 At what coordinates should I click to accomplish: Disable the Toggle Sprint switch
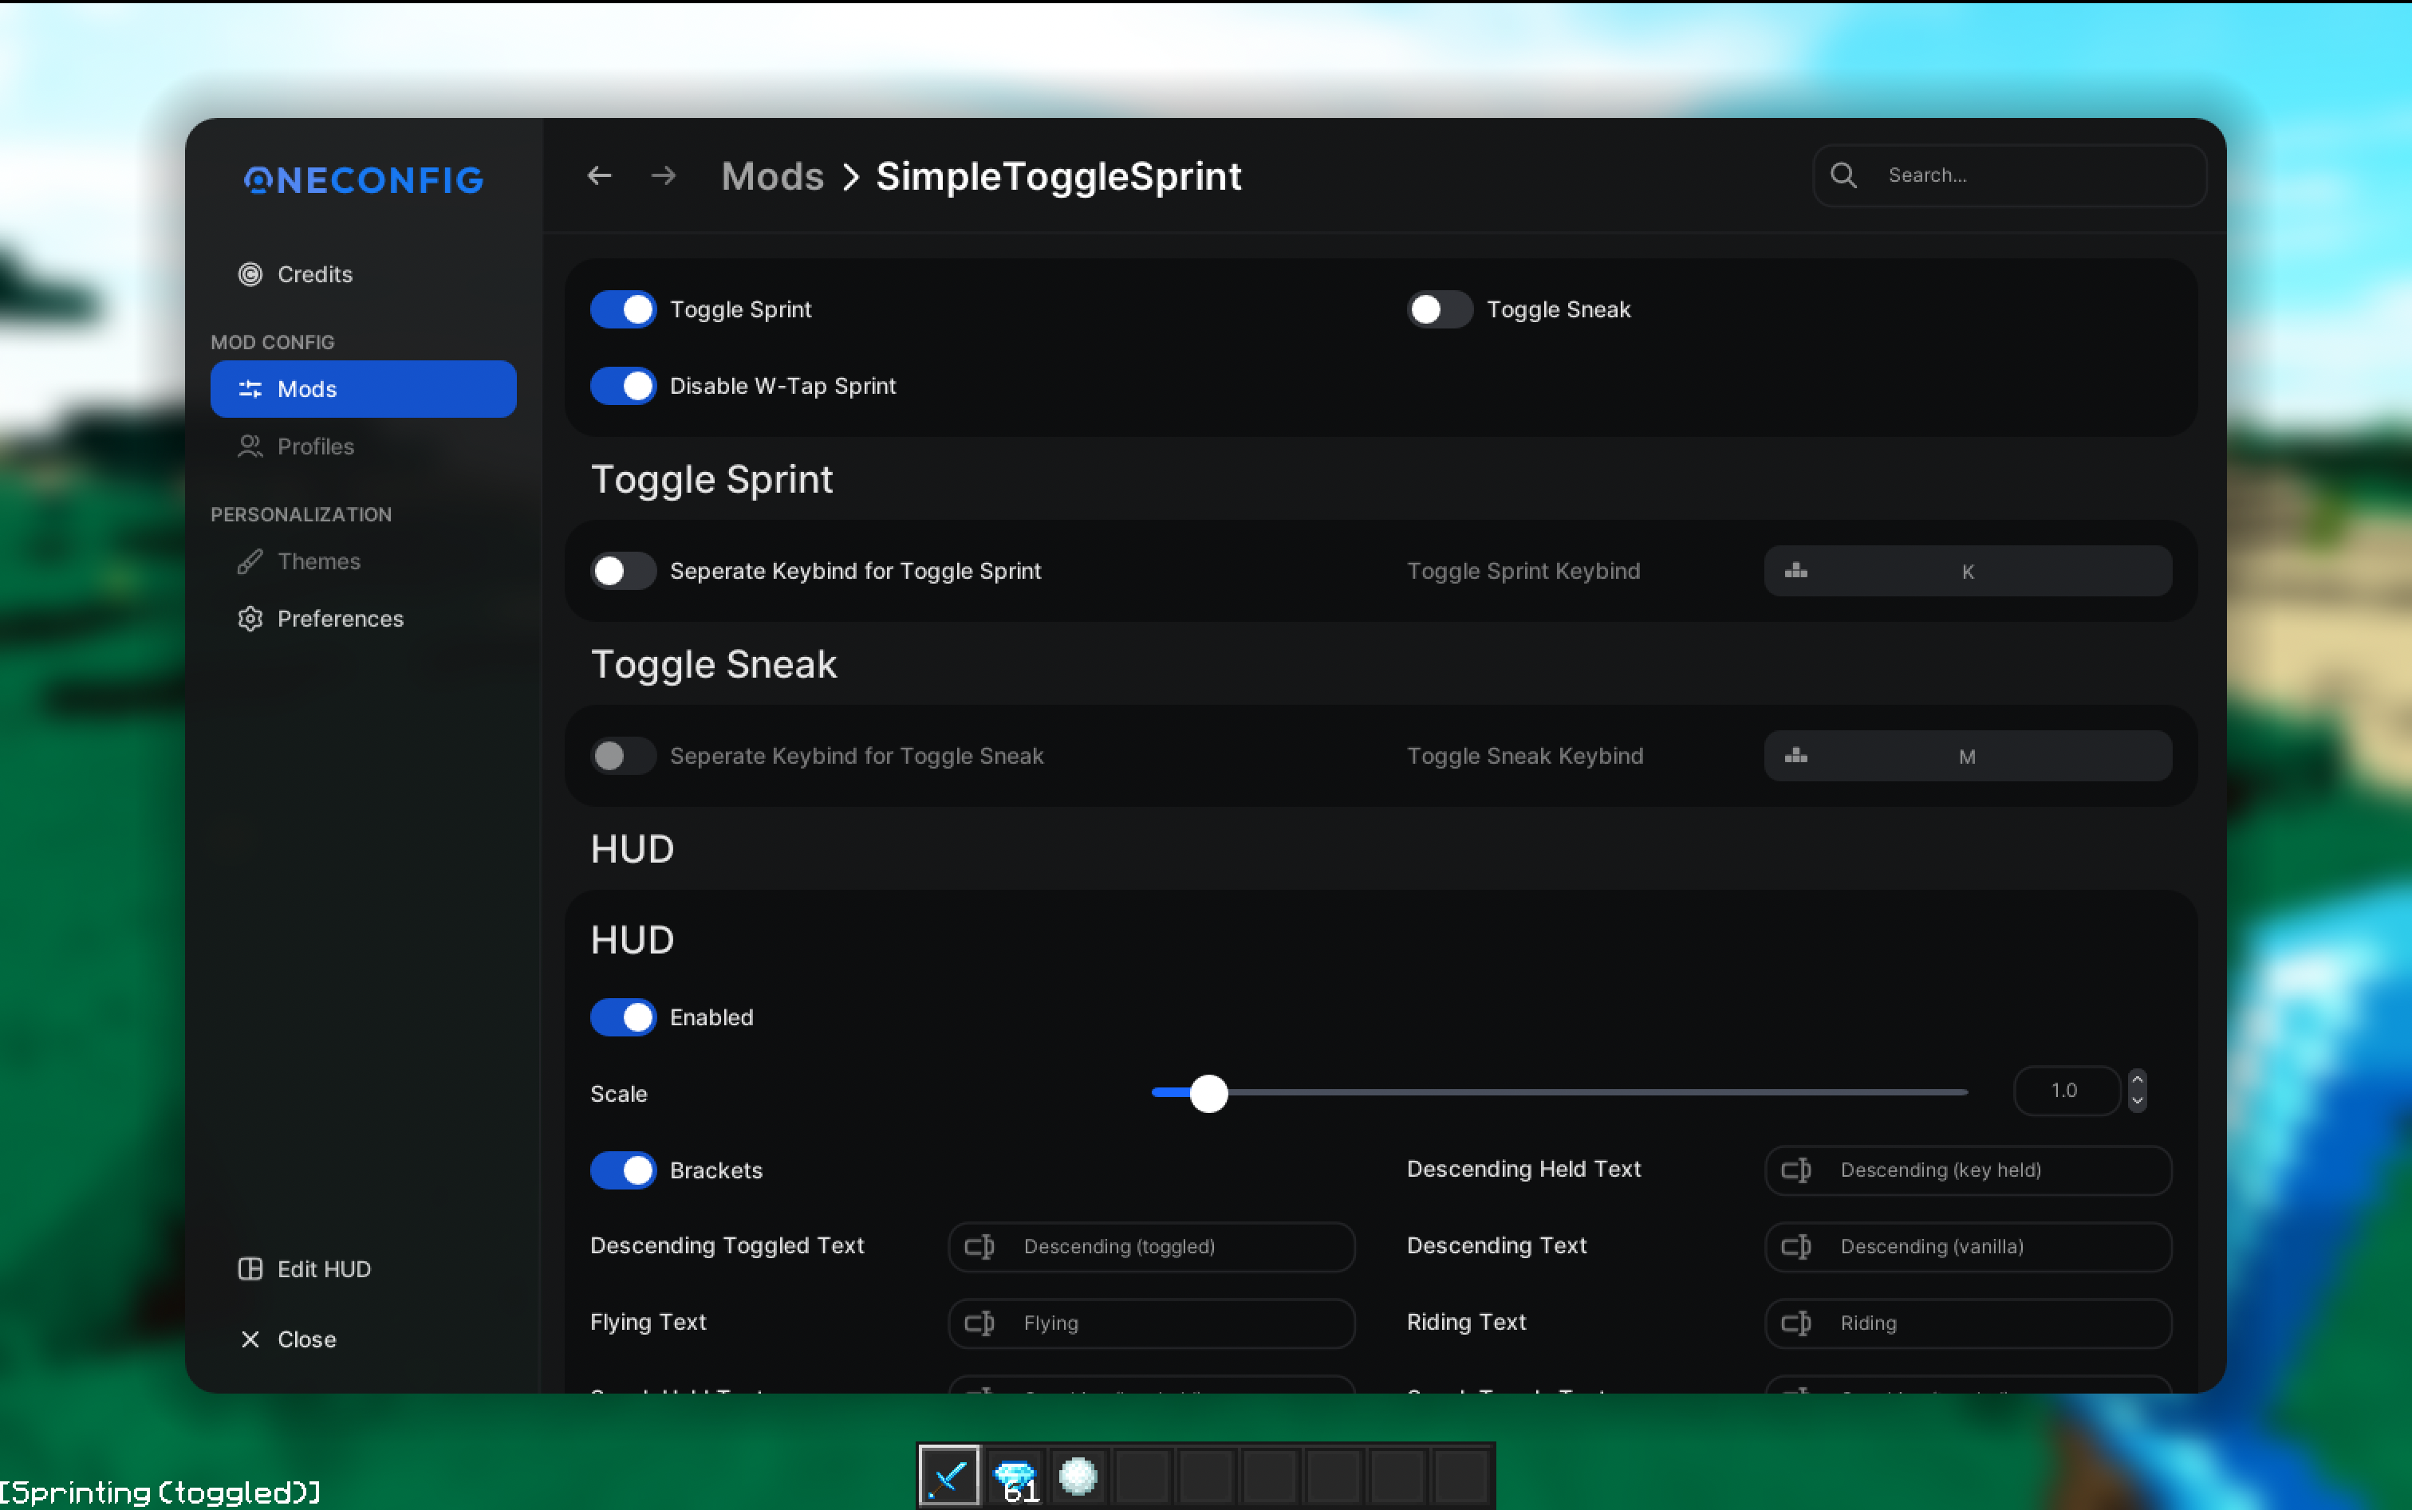622,309
